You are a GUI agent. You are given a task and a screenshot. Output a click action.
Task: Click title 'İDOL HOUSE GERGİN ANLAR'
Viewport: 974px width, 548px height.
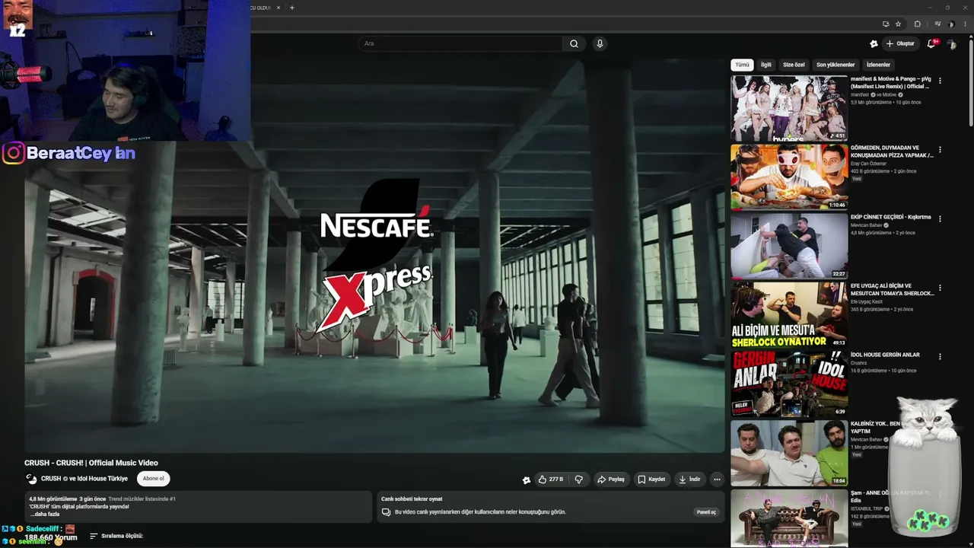click(x=885, y=355)
